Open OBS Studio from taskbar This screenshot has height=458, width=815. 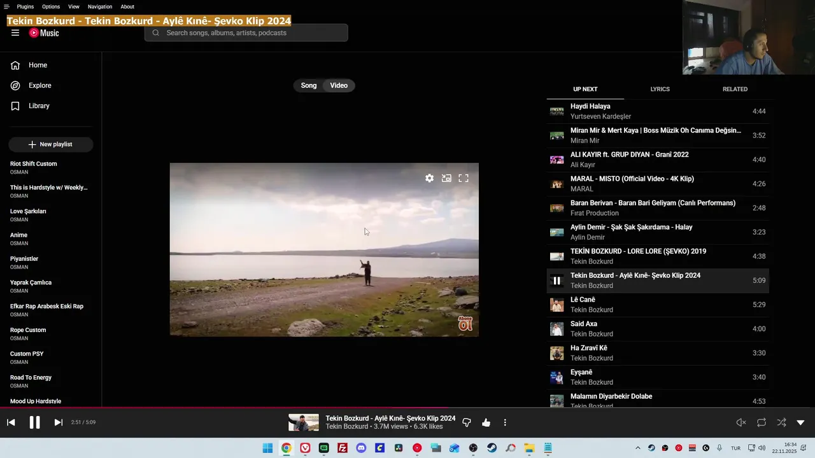[473, 448]
